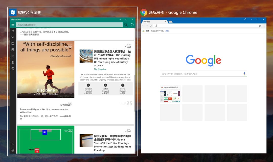Screen dimensions: 273x162
Task: Open the smiley feedback icon in Bing Dictionary
Action: 13,150
